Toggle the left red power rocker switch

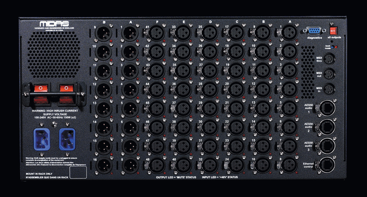41,94
